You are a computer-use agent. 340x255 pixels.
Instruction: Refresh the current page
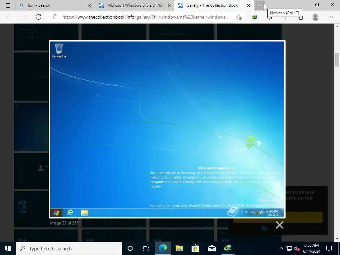pos(39,17)
